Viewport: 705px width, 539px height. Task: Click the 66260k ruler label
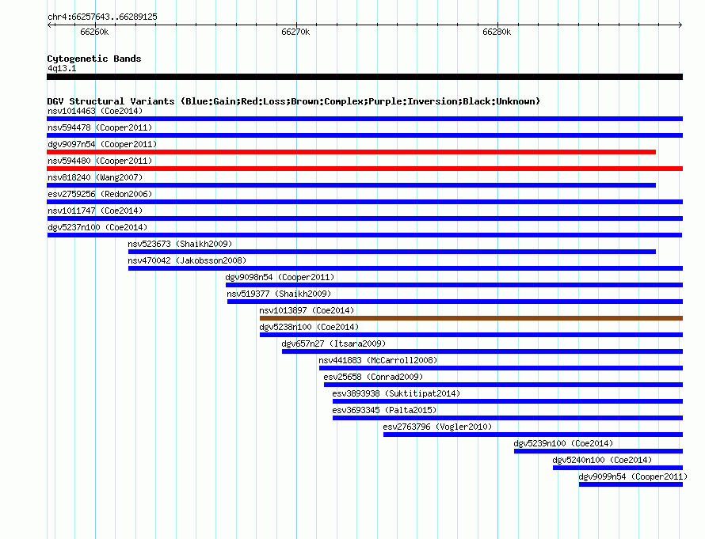94,32
